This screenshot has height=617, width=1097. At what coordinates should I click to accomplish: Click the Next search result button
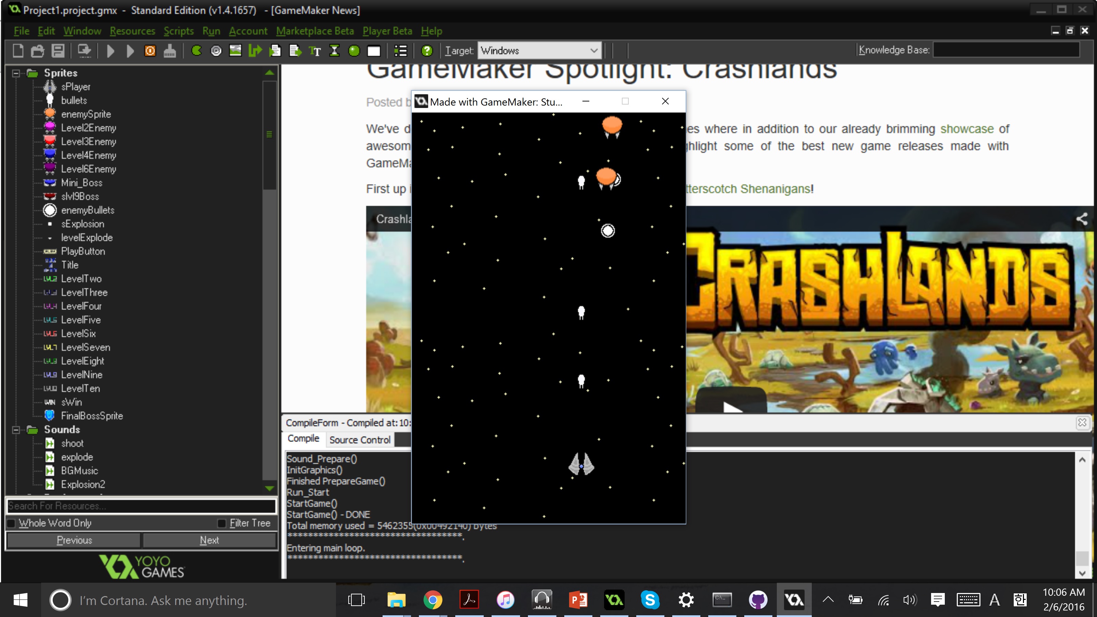[x=209, y=540]
